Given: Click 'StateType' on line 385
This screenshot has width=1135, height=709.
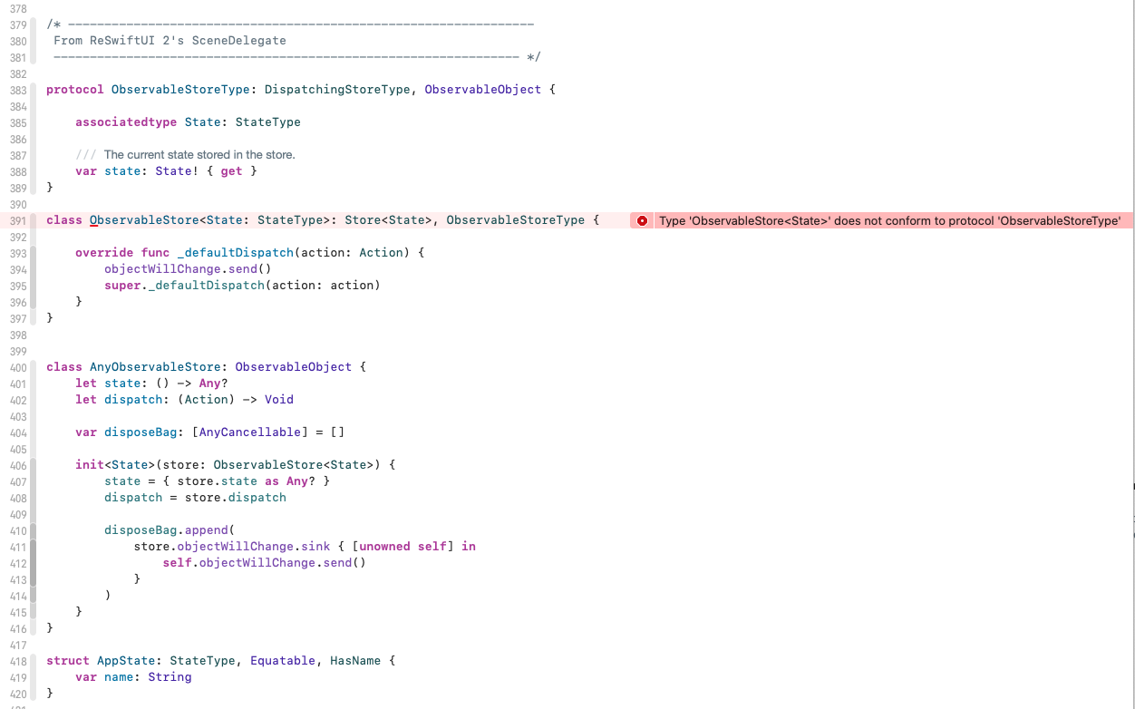Looking at the screenshot, I should pyautogui.click(x=268, y=122).
